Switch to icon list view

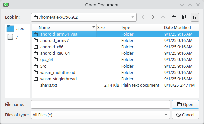[x=184, y=17]
